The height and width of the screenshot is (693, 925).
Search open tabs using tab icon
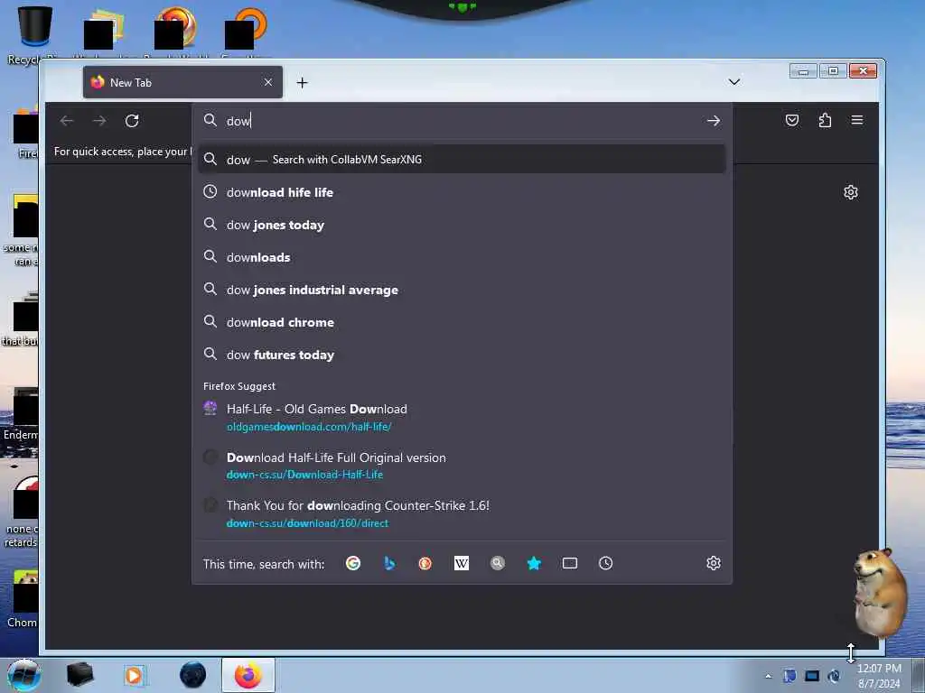[570, 563]
